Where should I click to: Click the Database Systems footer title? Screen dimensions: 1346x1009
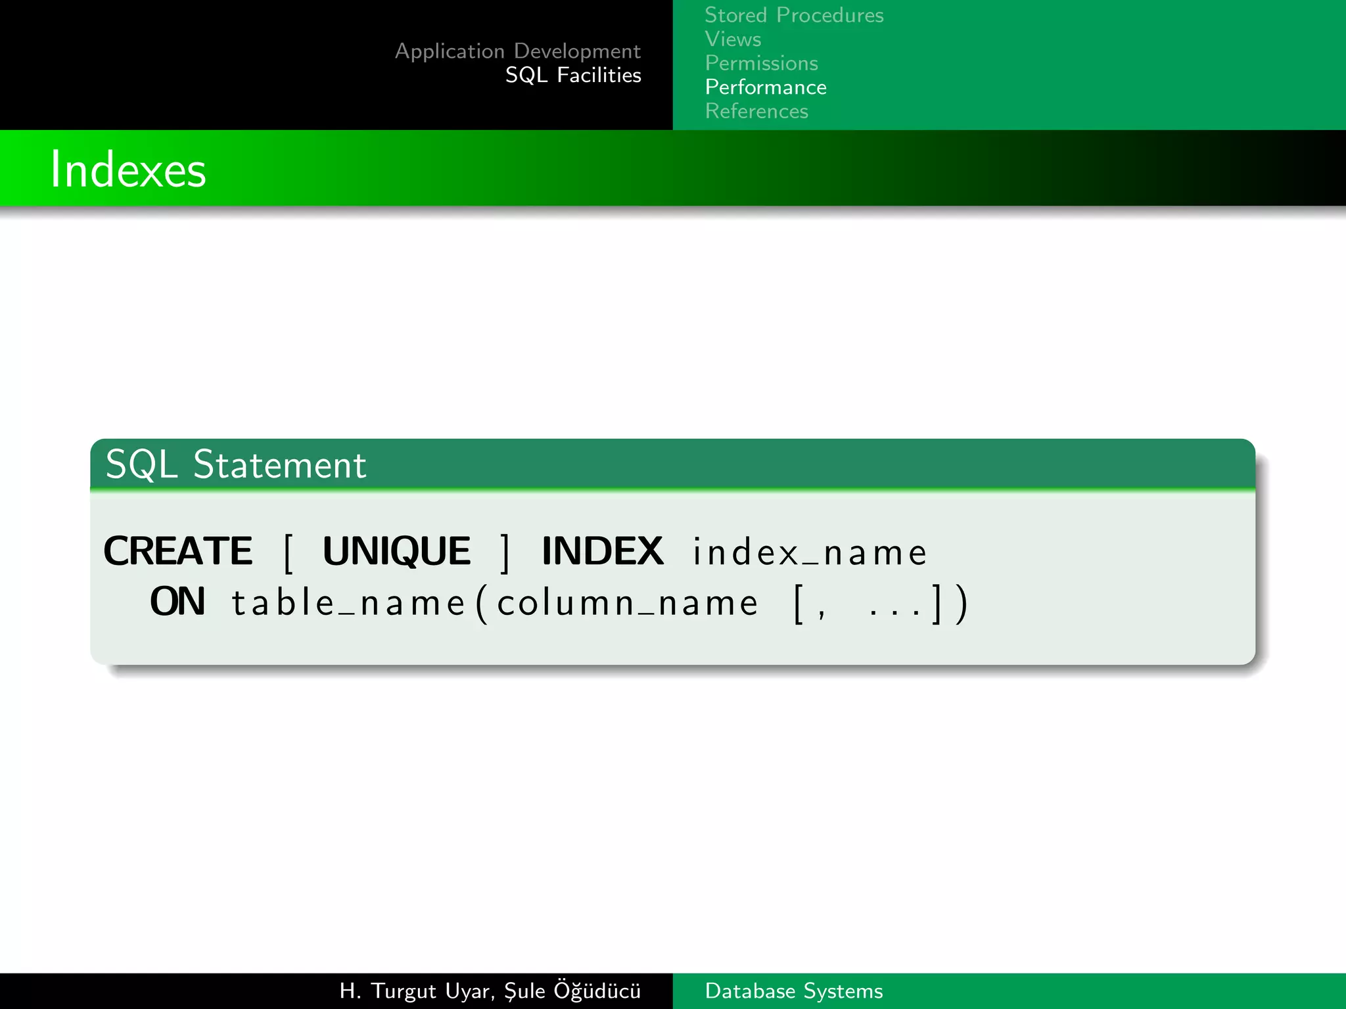coord(794,991)
